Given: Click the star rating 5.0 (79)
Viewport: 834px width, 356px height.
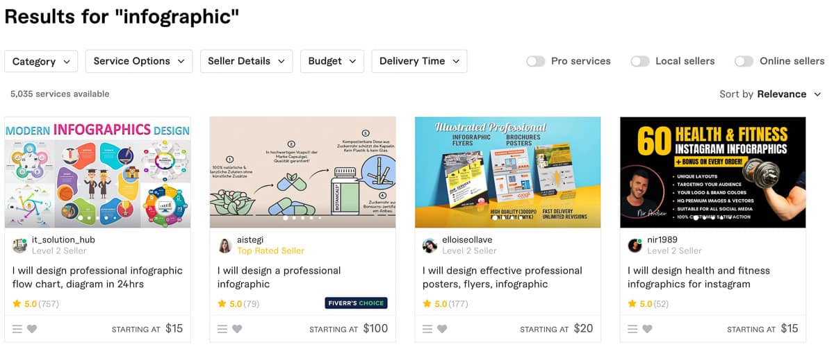Looking at the screenshot, I should coord(238,304).
